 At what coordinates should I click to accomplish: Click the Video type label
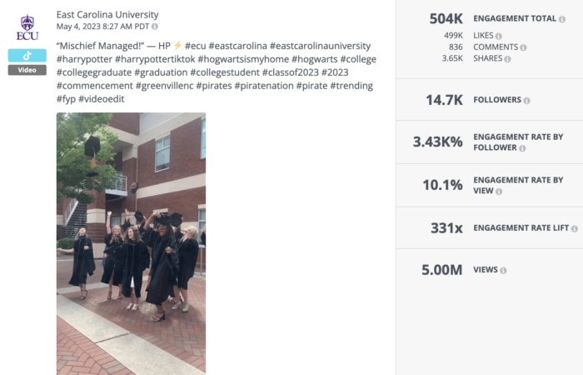click(x=27, y=70)
